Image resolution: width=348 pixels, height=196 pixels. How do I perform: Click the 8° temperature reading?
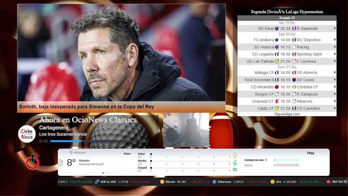(x=71, y=163)
